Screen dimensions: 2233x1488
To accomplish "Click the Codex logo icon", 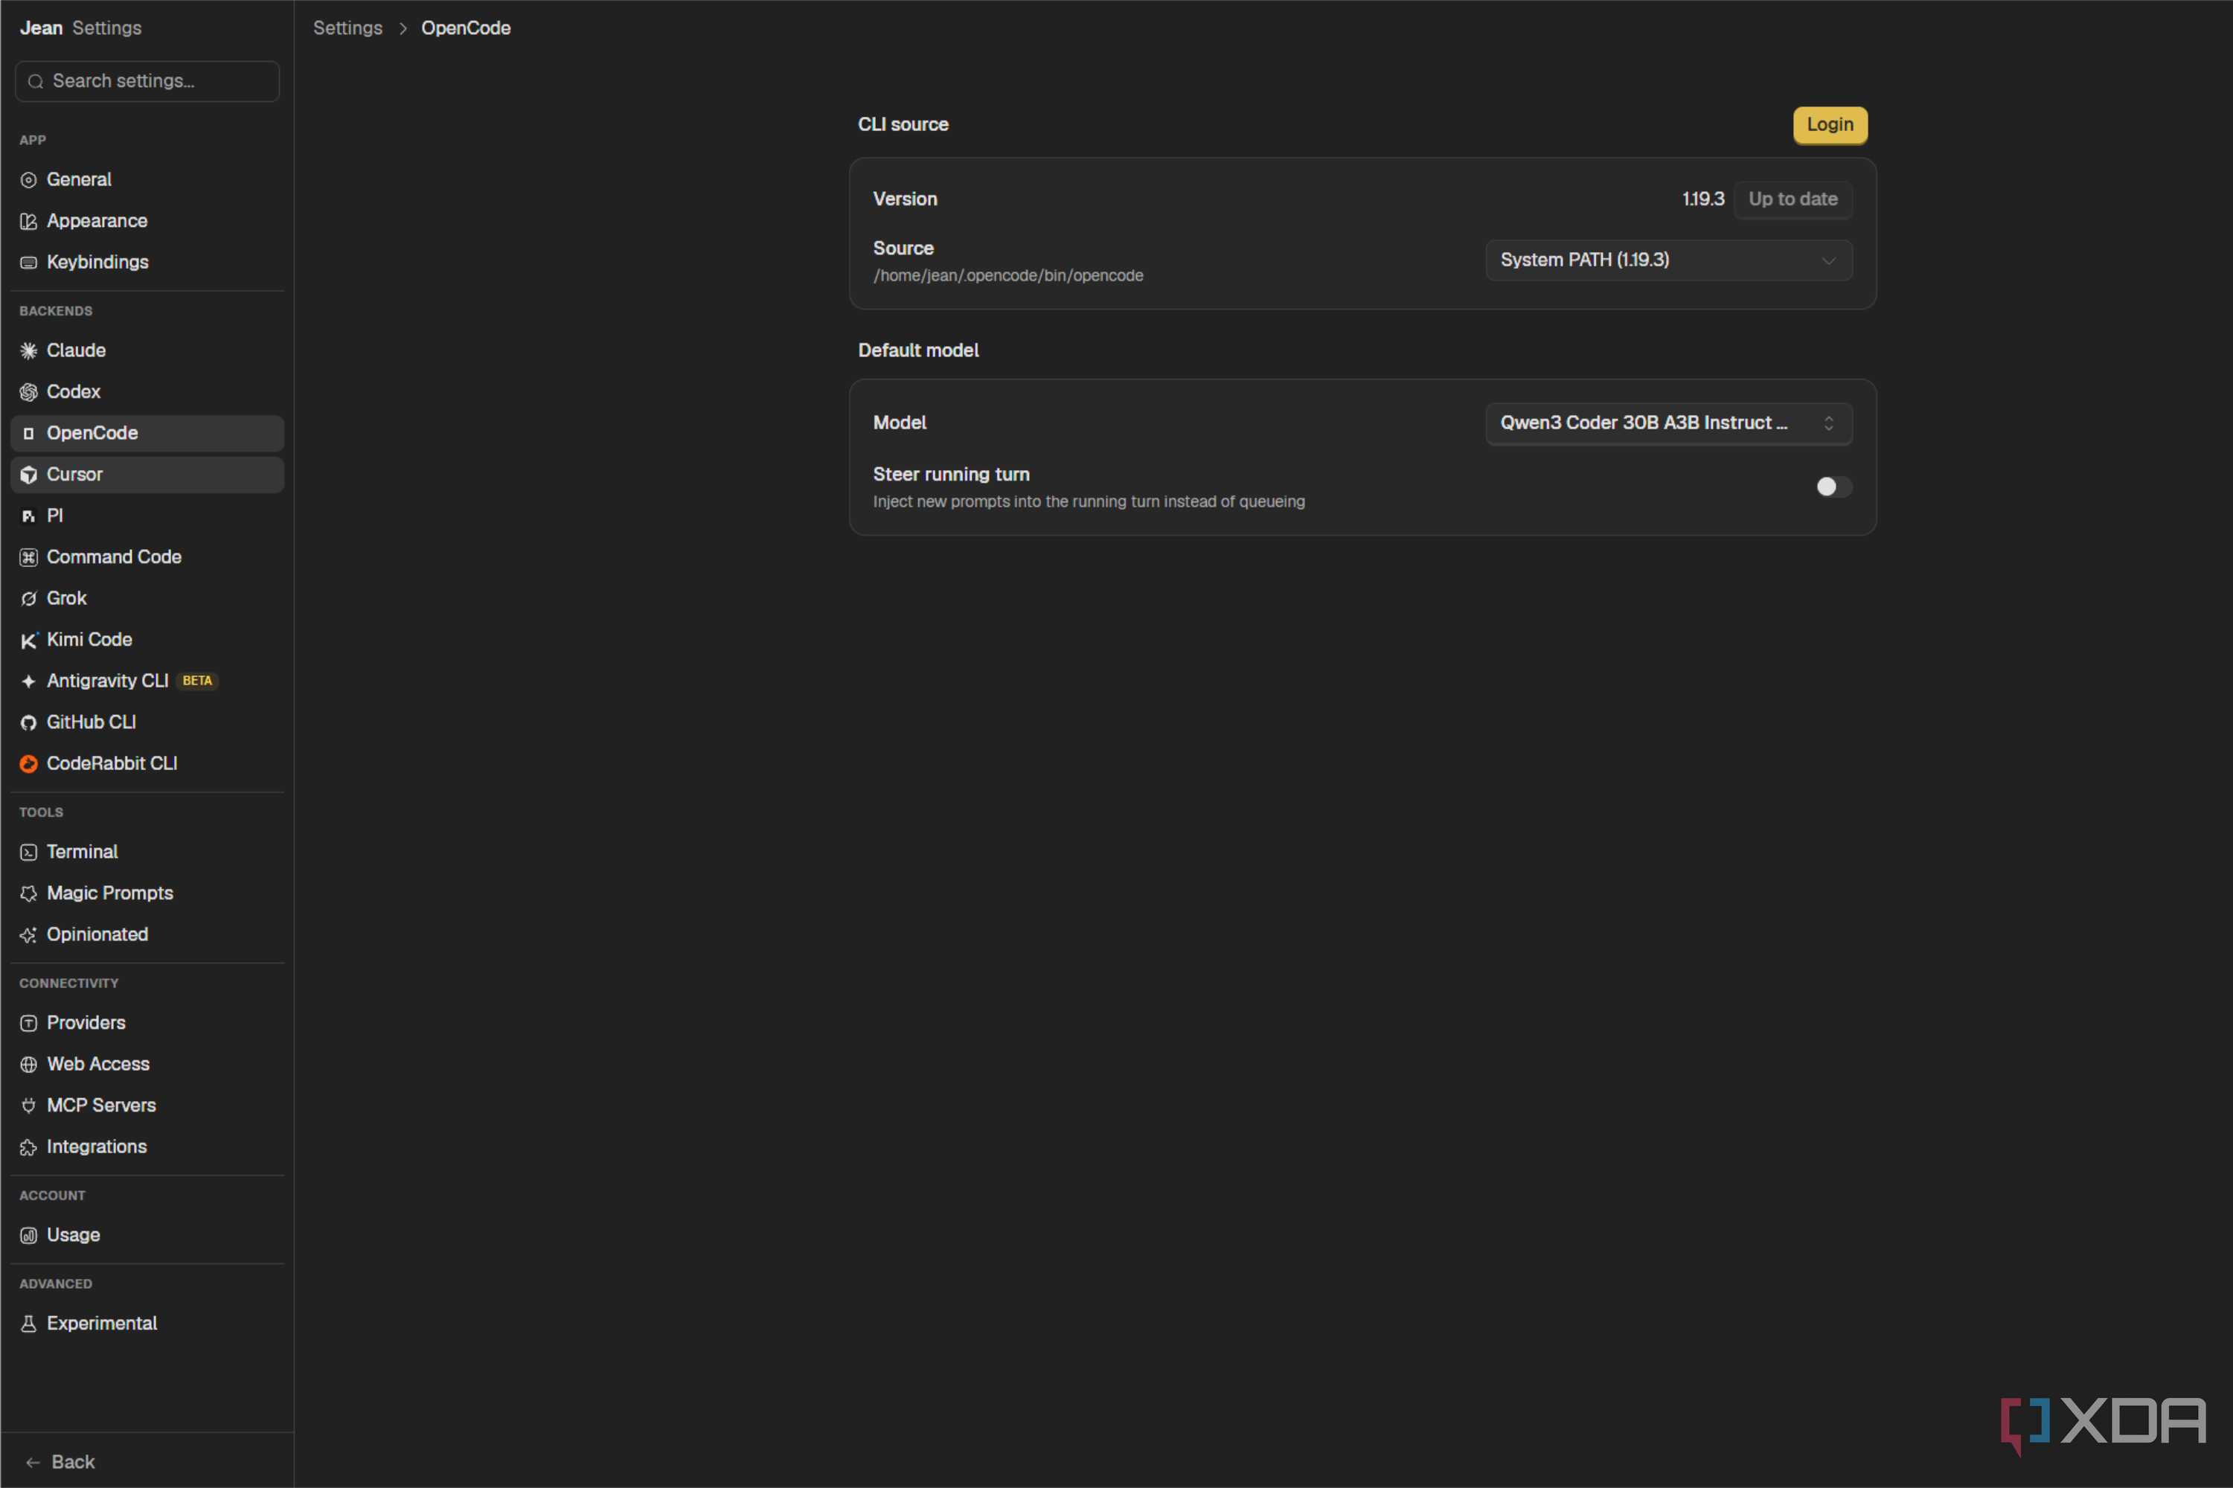I will click(x=28, y=392).
